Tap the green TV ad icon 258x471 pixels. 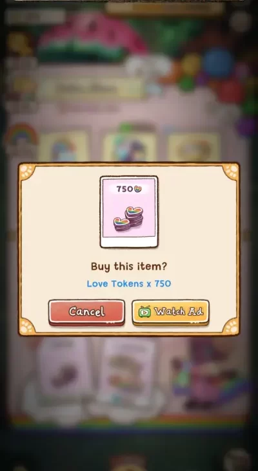point(144,312)
